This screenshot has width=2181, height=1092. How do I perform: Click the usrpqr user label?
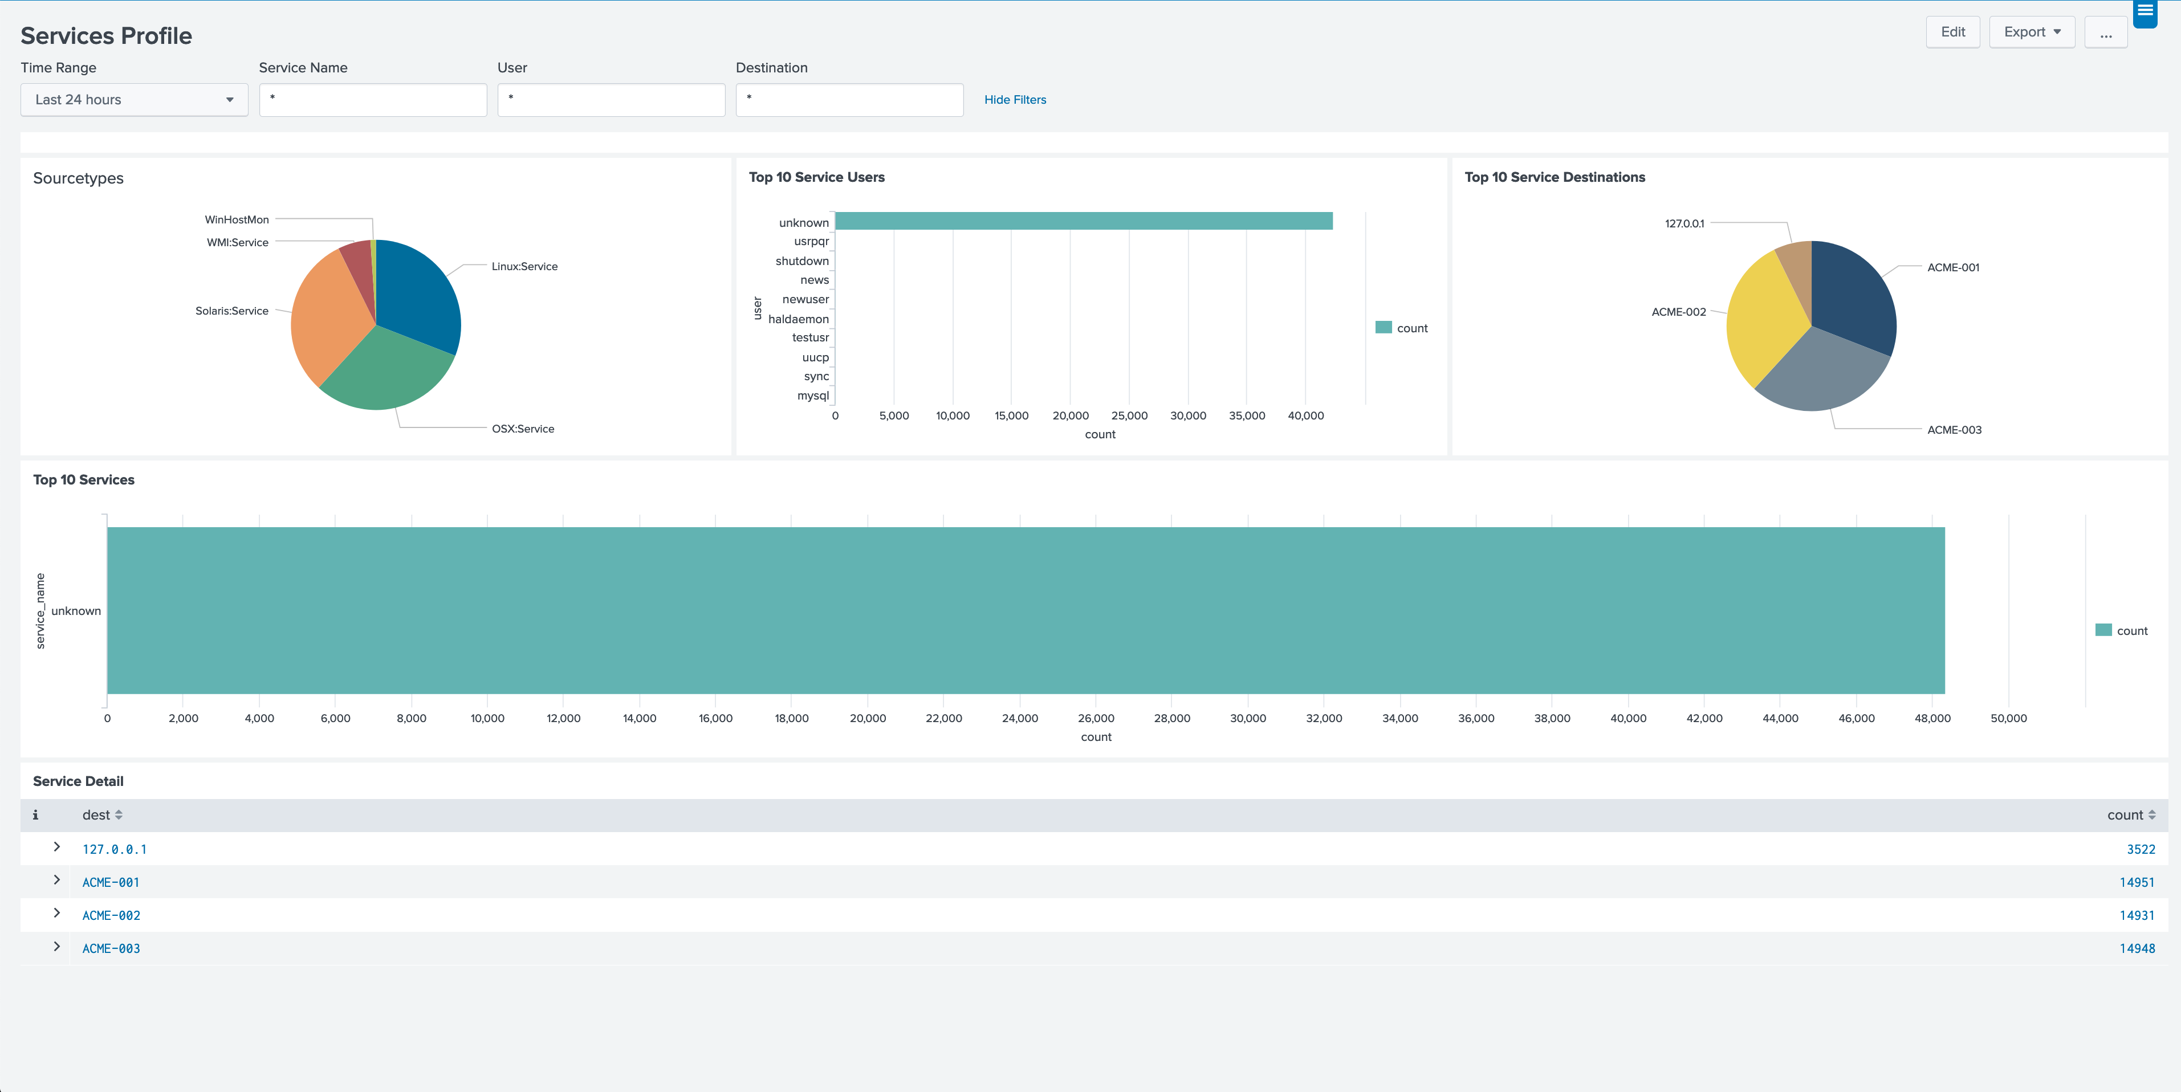(x=811, y=241)
